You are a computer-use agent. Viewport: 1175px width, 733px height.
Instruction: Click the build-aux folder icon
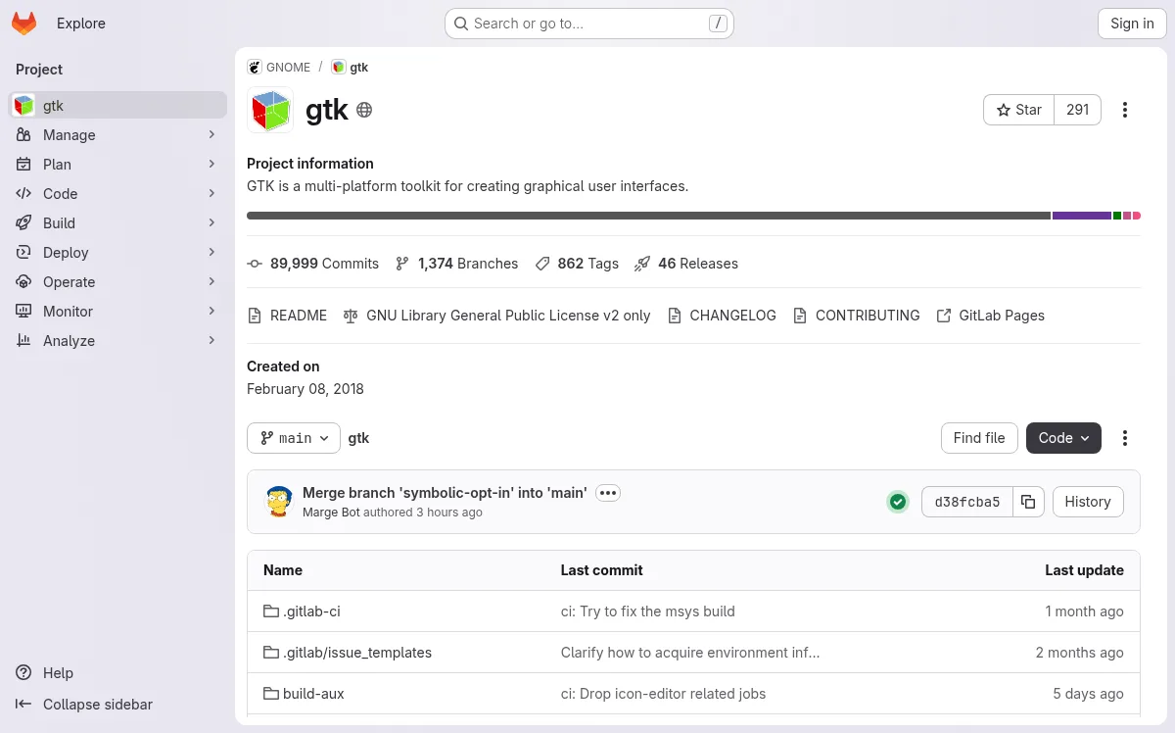[x=271, y=694]
